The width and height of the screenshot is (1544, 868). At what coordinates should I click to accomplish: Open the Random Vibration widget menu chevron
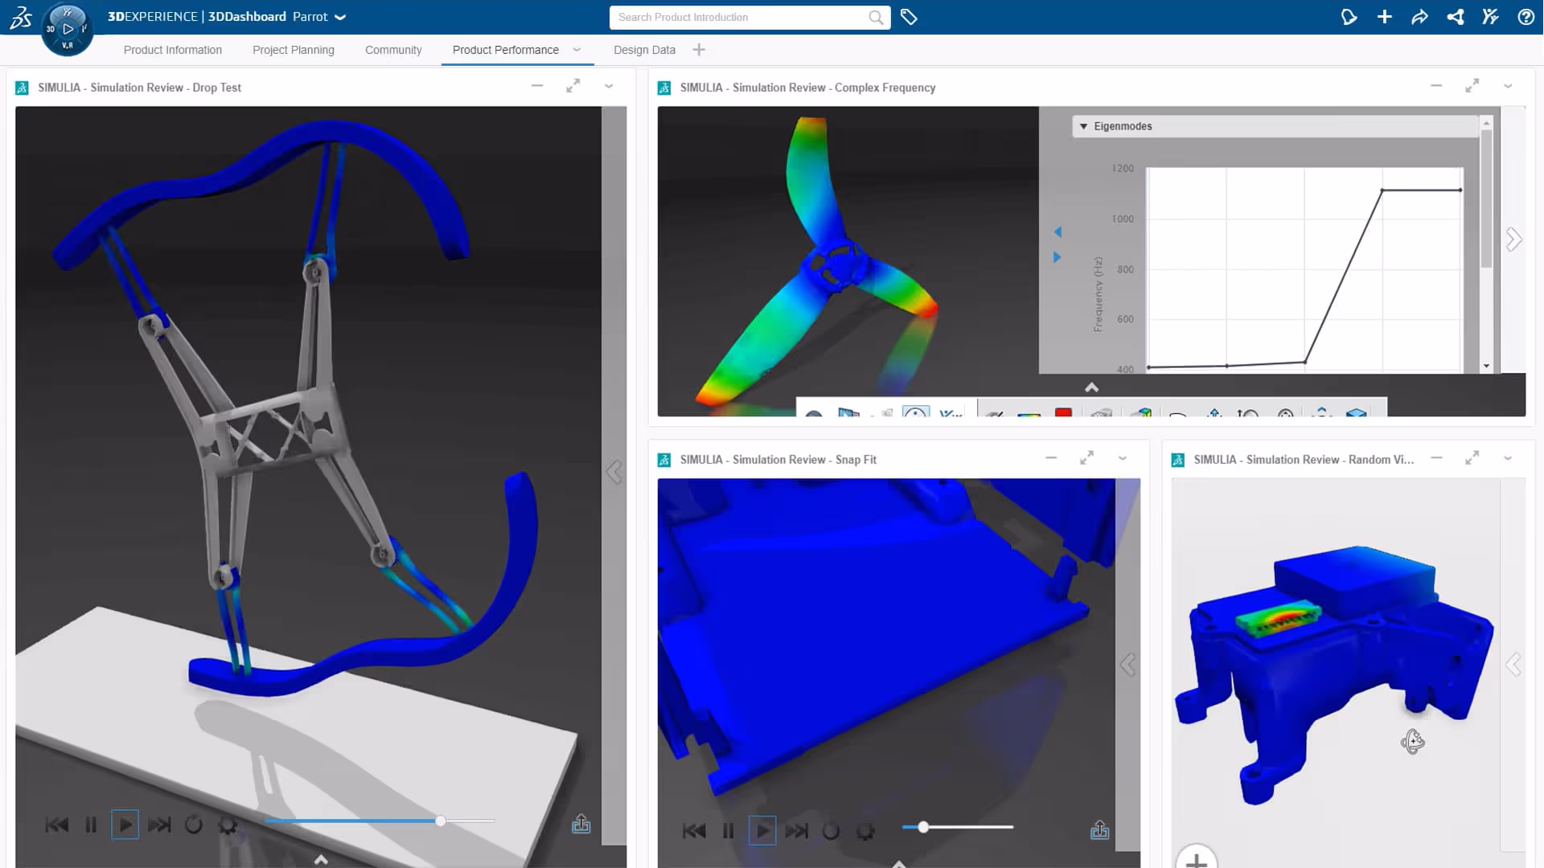(1508, 458)
